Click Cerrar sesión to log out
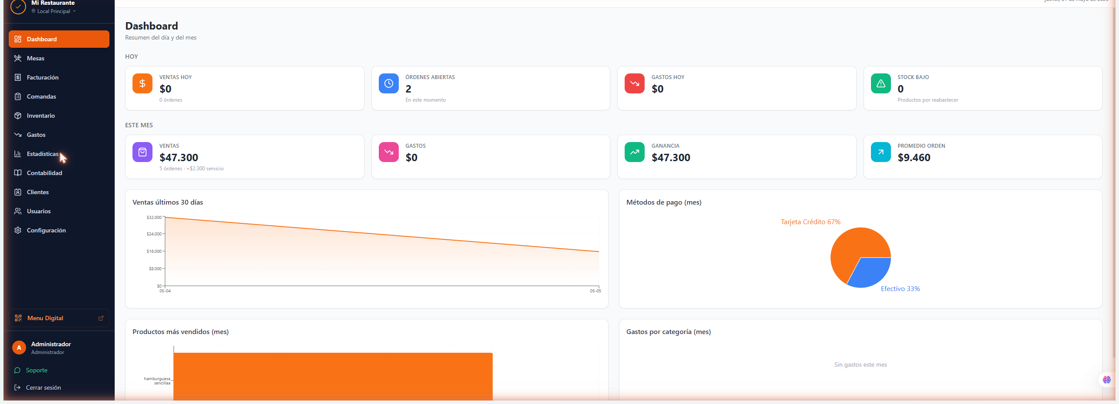This screenshot has height=404, width=1119. [43, 387]
